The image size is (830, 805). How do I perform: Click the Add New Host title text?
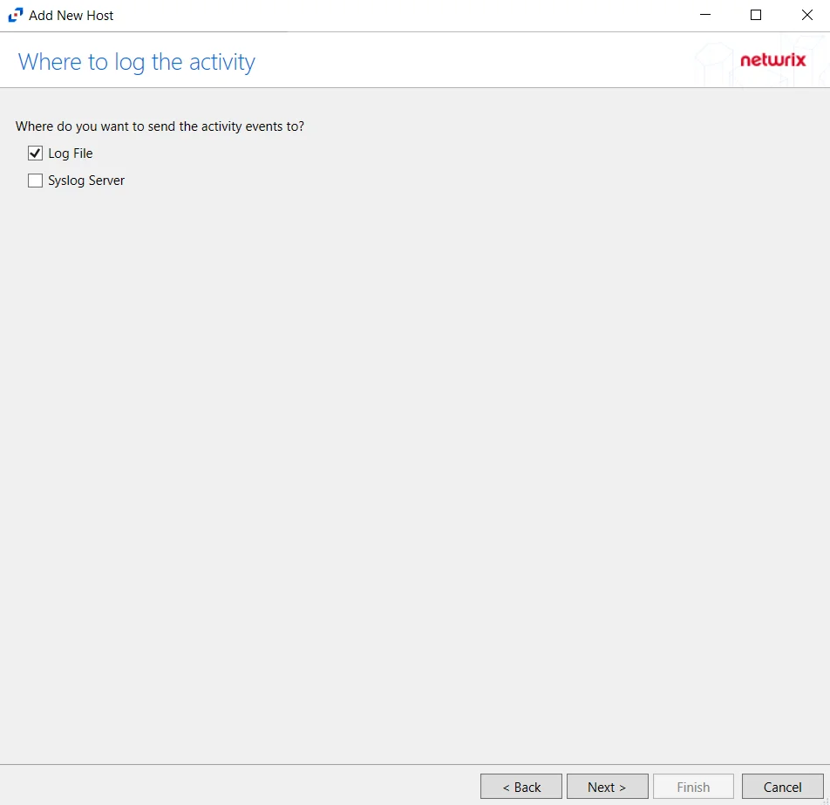pyautogui.click(x=71, y=16)
